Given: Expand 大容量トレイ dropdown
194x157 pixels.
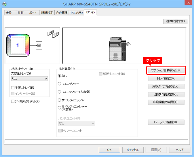Looking at the screenshot, I should (29, 79).
